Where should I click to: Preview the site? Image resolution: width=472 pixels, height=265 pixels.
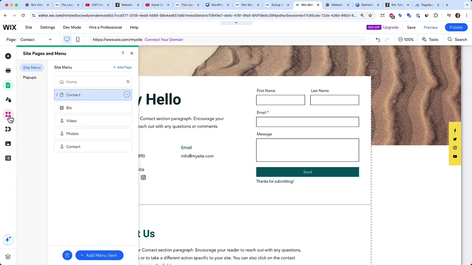pos(430,27)
